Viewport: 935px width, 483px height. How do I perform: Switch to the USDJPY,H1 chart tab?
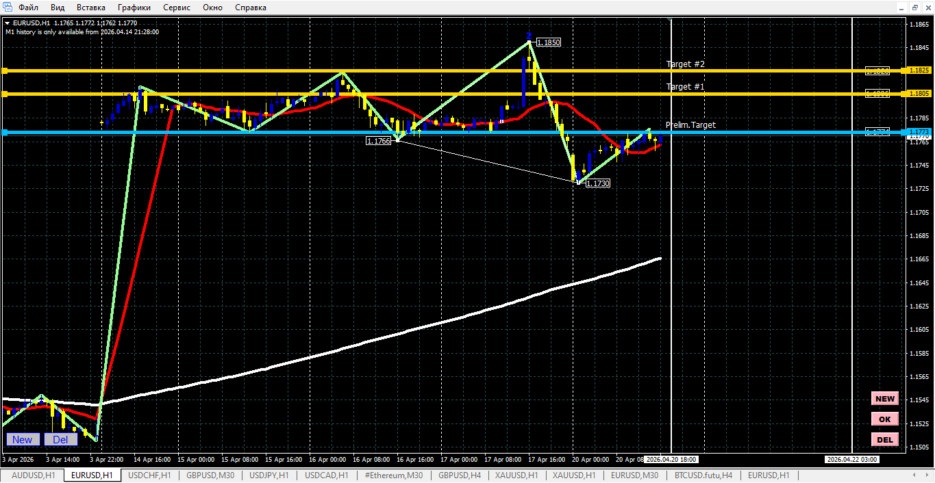point(269,475)
